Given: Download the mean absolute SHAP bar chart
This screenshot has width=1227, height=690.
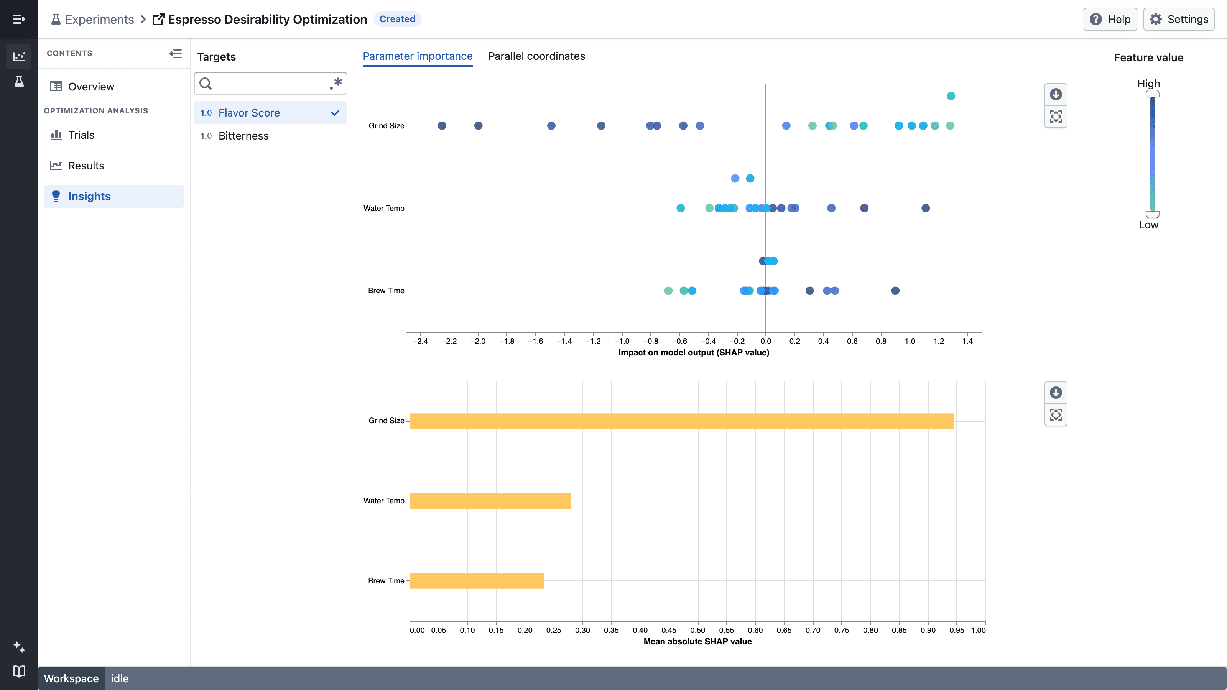Looking at the screenshot, I should (1056, 393).
